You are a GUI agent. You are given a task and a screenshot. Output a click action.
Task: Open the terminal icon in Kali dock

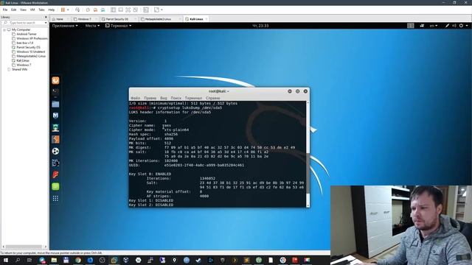pyautogui.click(x=55, y=91)
